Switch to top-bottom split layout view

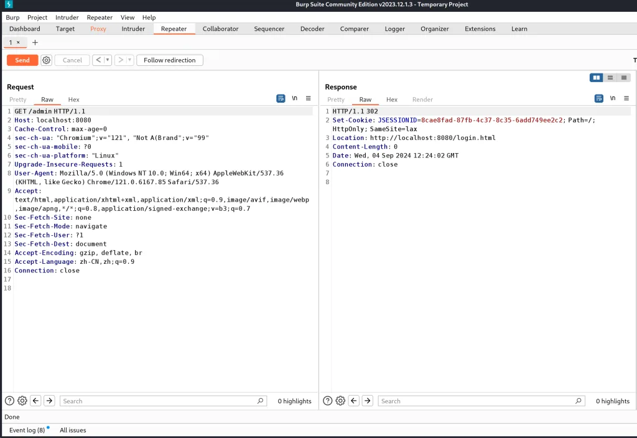[610, 78]
